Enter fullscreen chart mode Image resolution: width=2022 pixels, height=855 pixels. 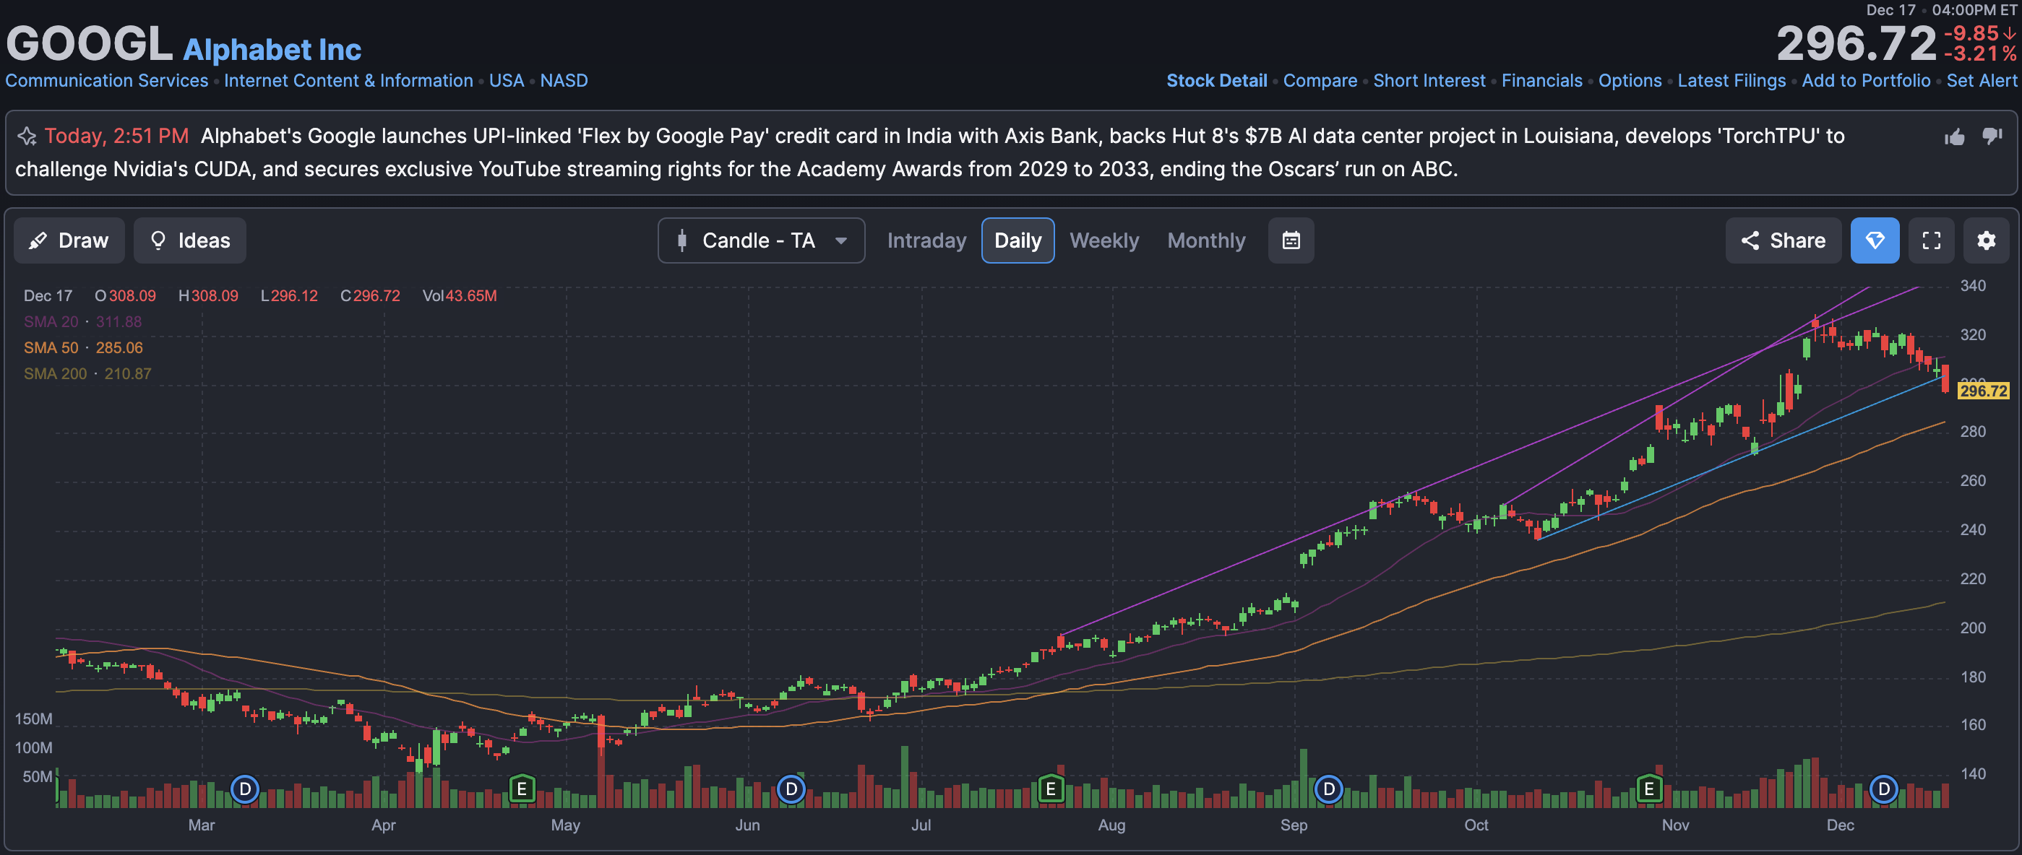pos(1931,240)
